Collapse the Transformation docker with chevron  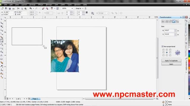point(181,17)
